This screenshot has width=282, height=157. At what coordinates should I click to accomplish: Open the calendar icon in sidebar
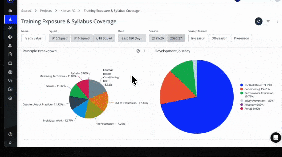coord(10,63)
